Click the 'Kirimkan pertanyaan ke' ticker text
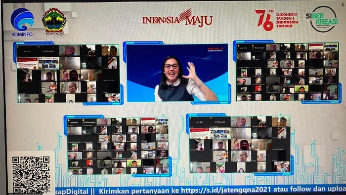 [x=139, y=190]
